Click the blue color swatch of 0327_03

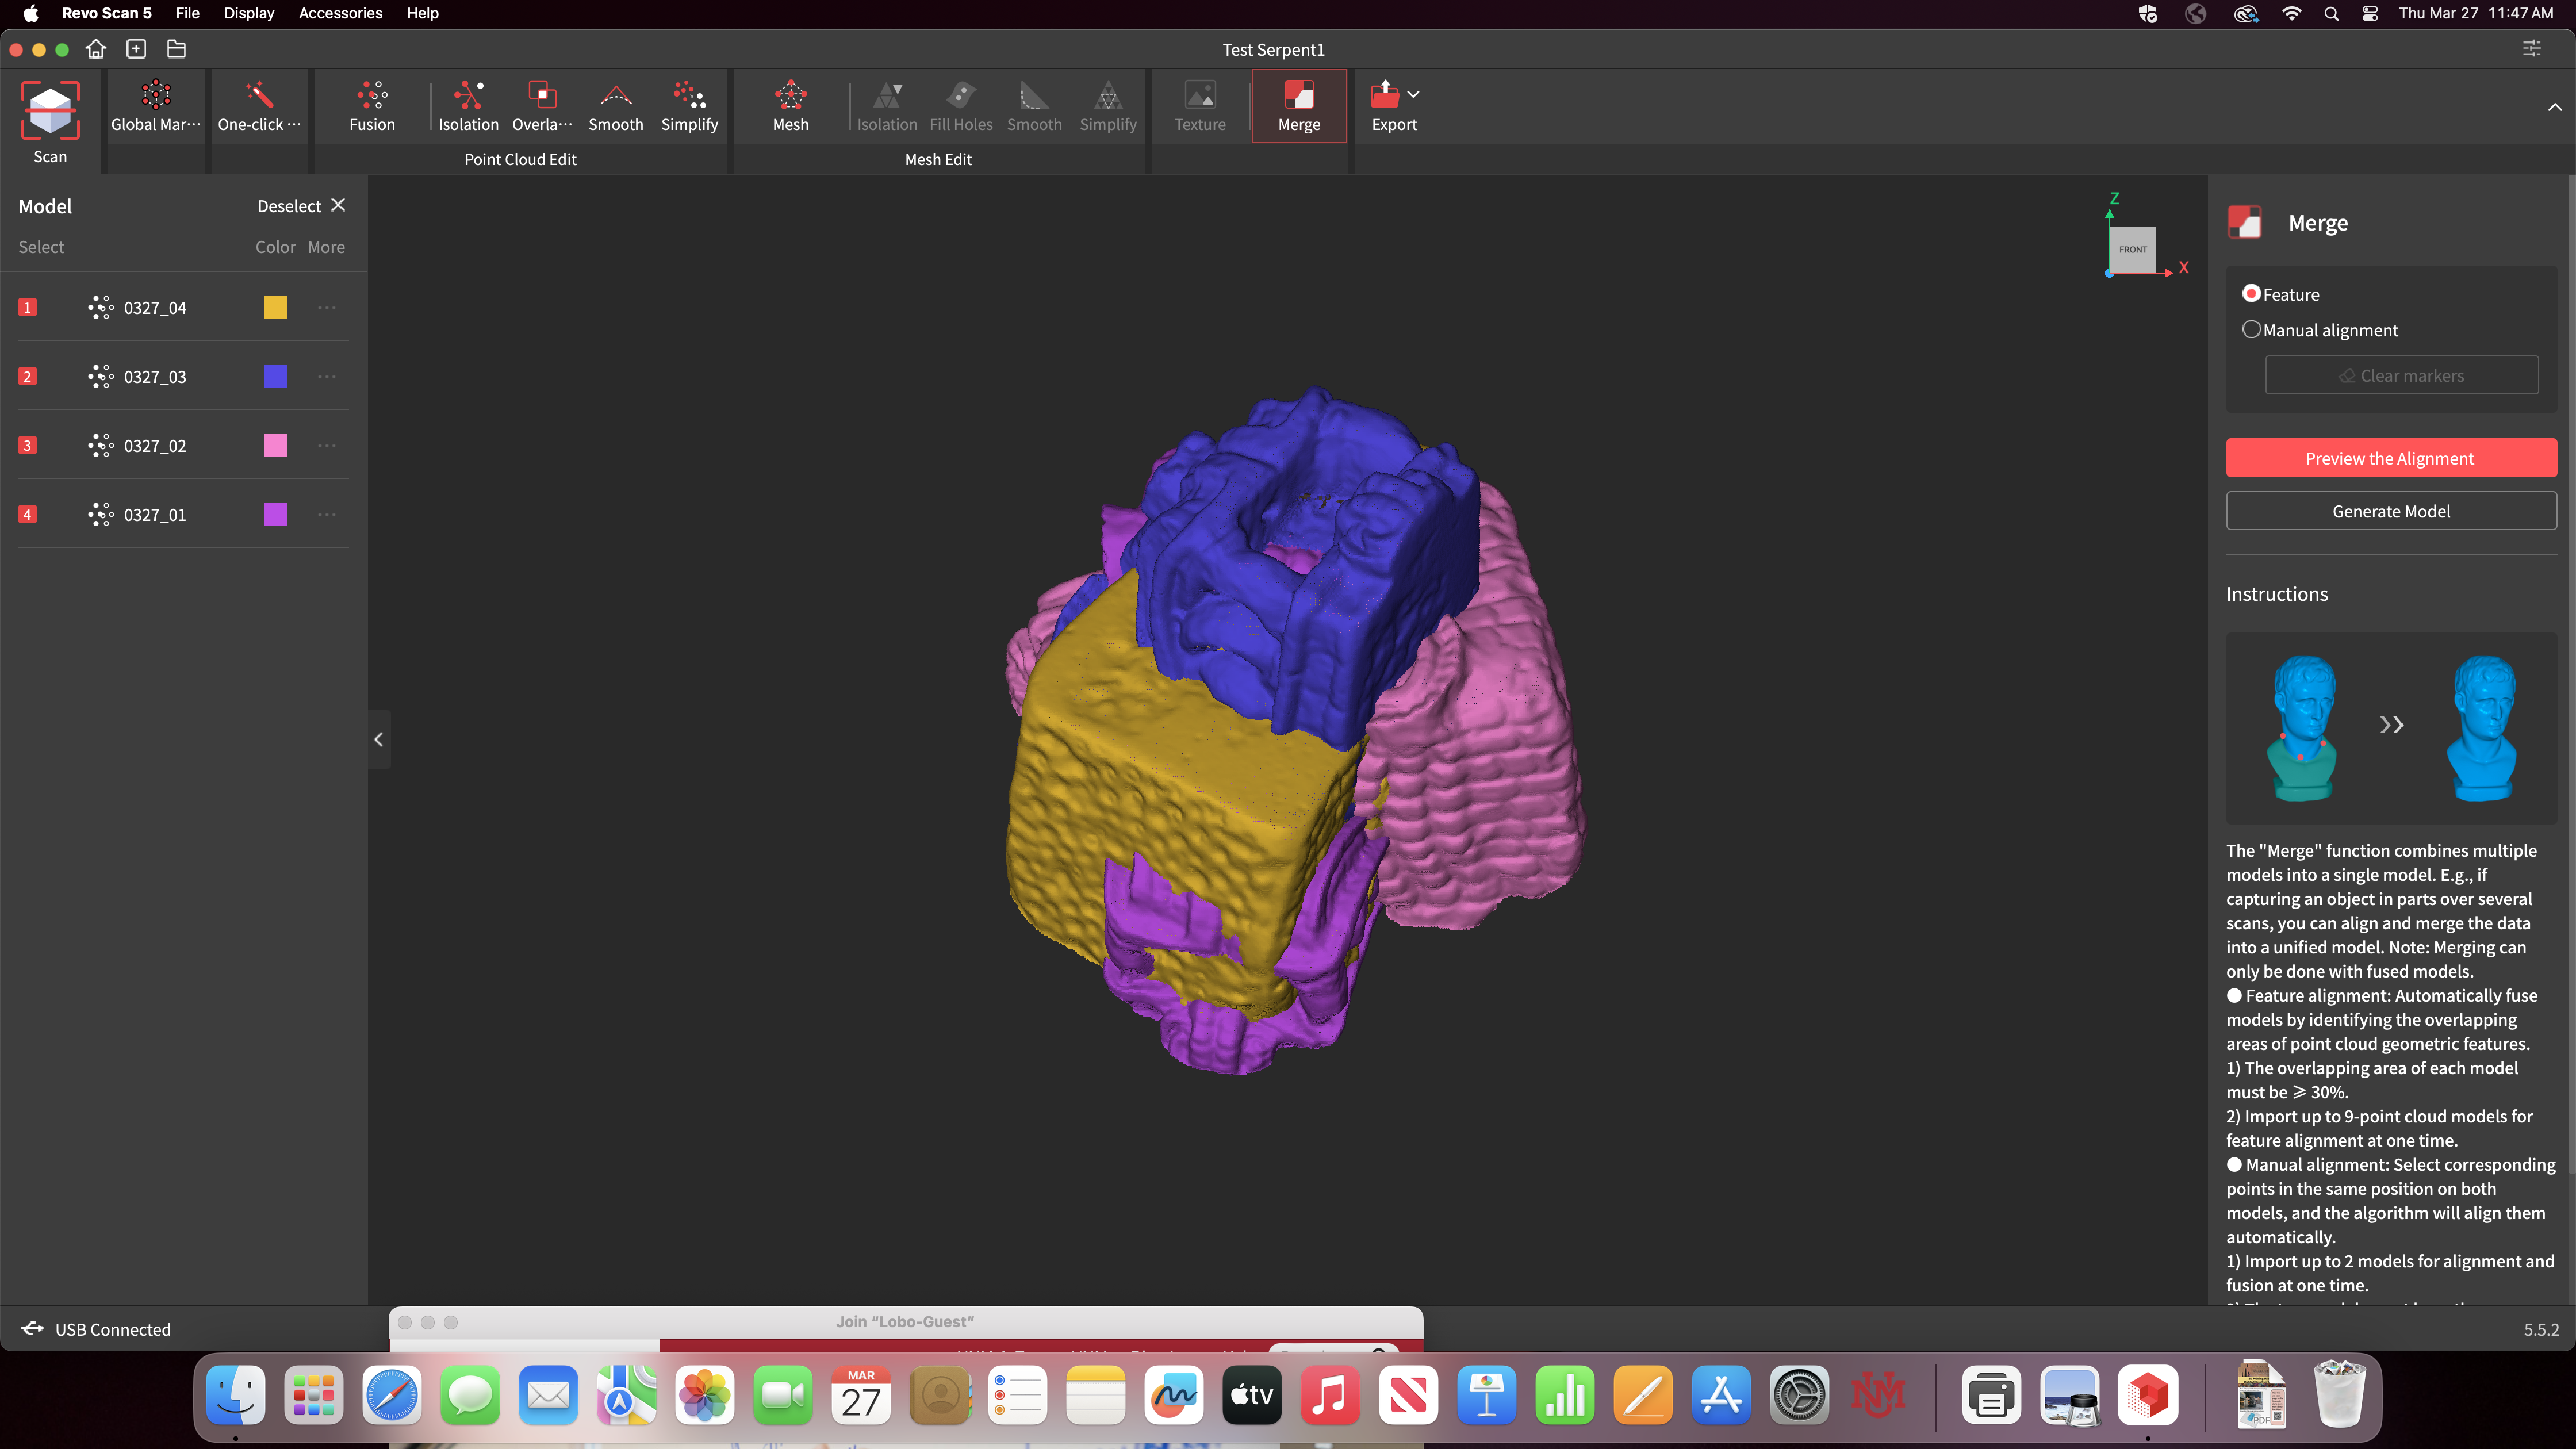point(276,377)
